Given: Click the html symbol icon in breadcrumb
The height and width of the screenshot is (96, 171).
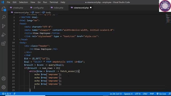Looking at the screenshot, I should click(x=33, y=13).
